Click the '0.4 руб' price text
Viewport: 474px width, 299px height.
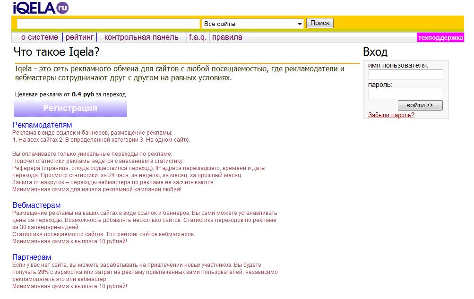[83, 94]
